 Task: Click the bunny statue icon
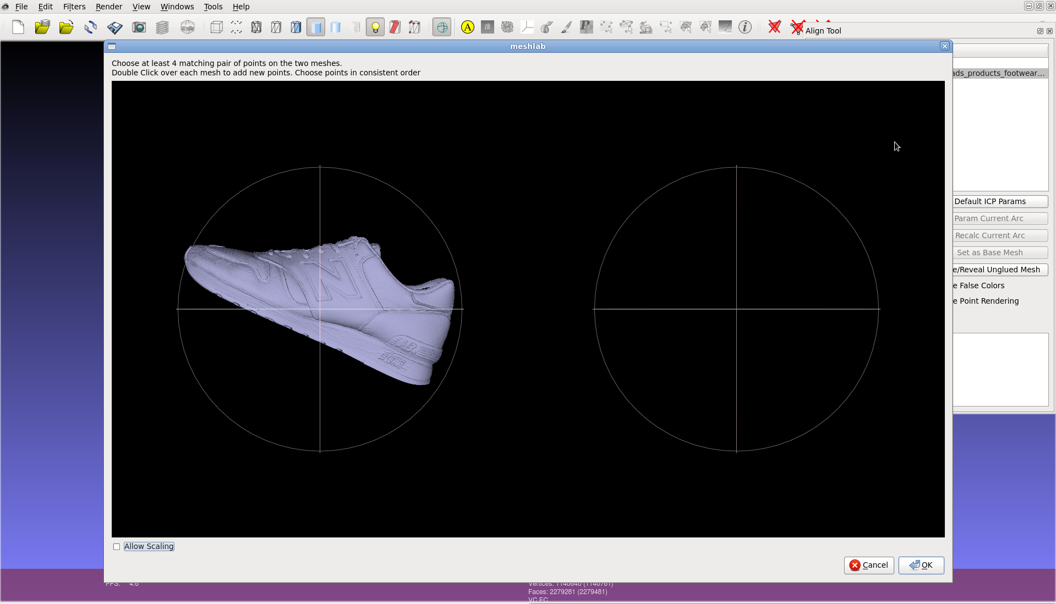(x=646, y=27)
